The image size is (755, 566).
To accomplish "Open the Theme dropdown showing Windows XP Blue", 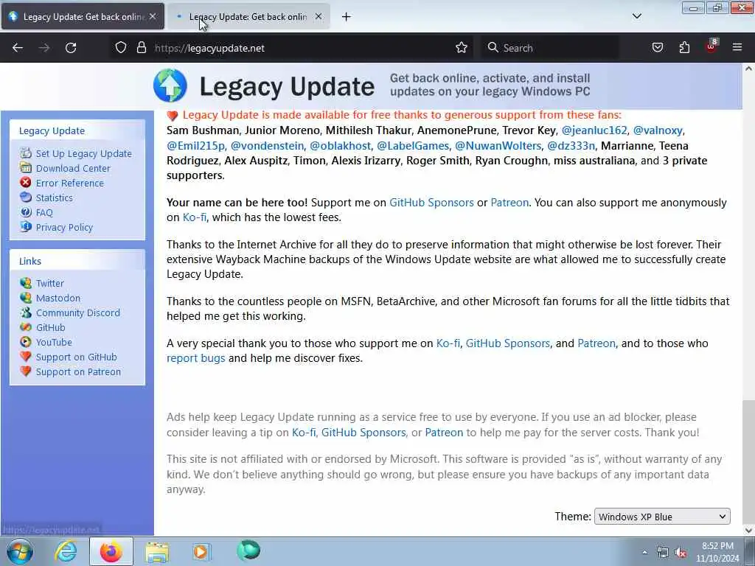I will 662,517.
